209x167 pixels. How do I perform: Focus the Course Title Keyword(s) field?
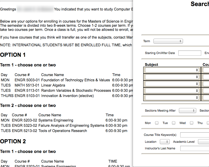coord(195,135)
